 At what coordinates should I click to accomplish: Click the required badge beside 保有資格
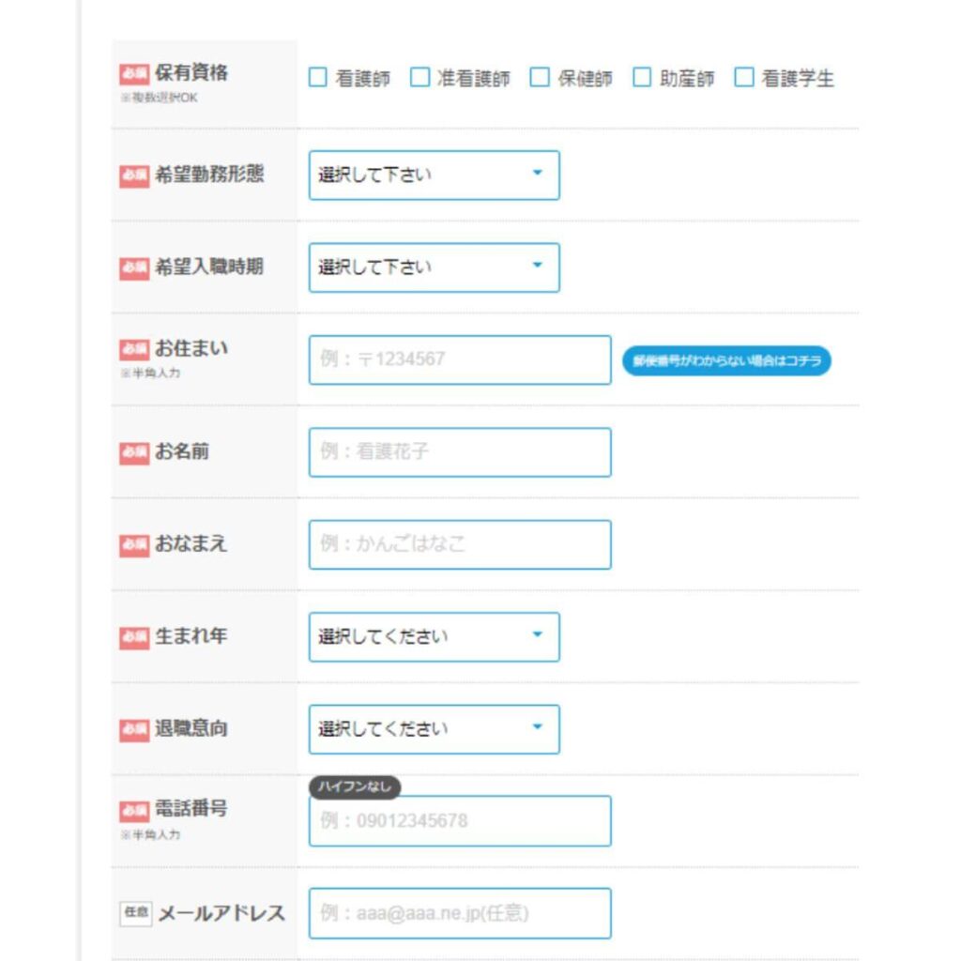click(x=134, y=74)
